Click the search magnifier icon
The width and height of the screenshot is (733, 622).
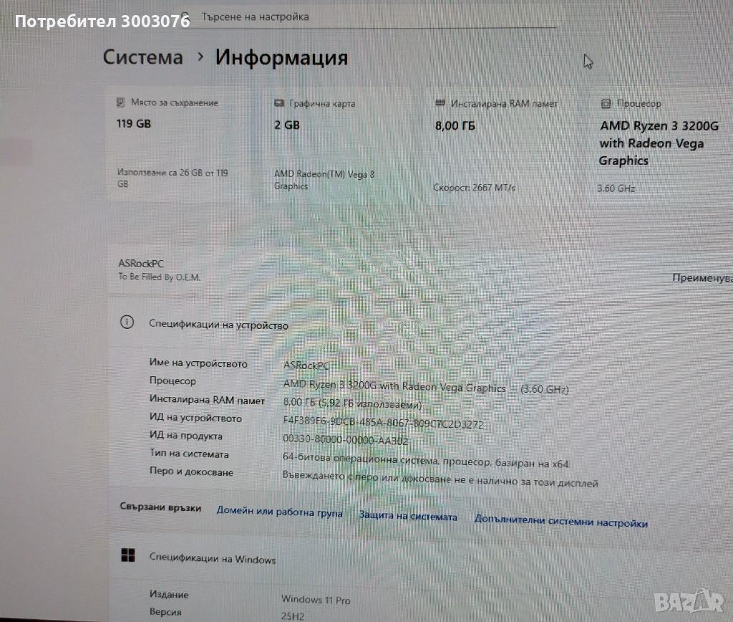(x=185, y=17)
